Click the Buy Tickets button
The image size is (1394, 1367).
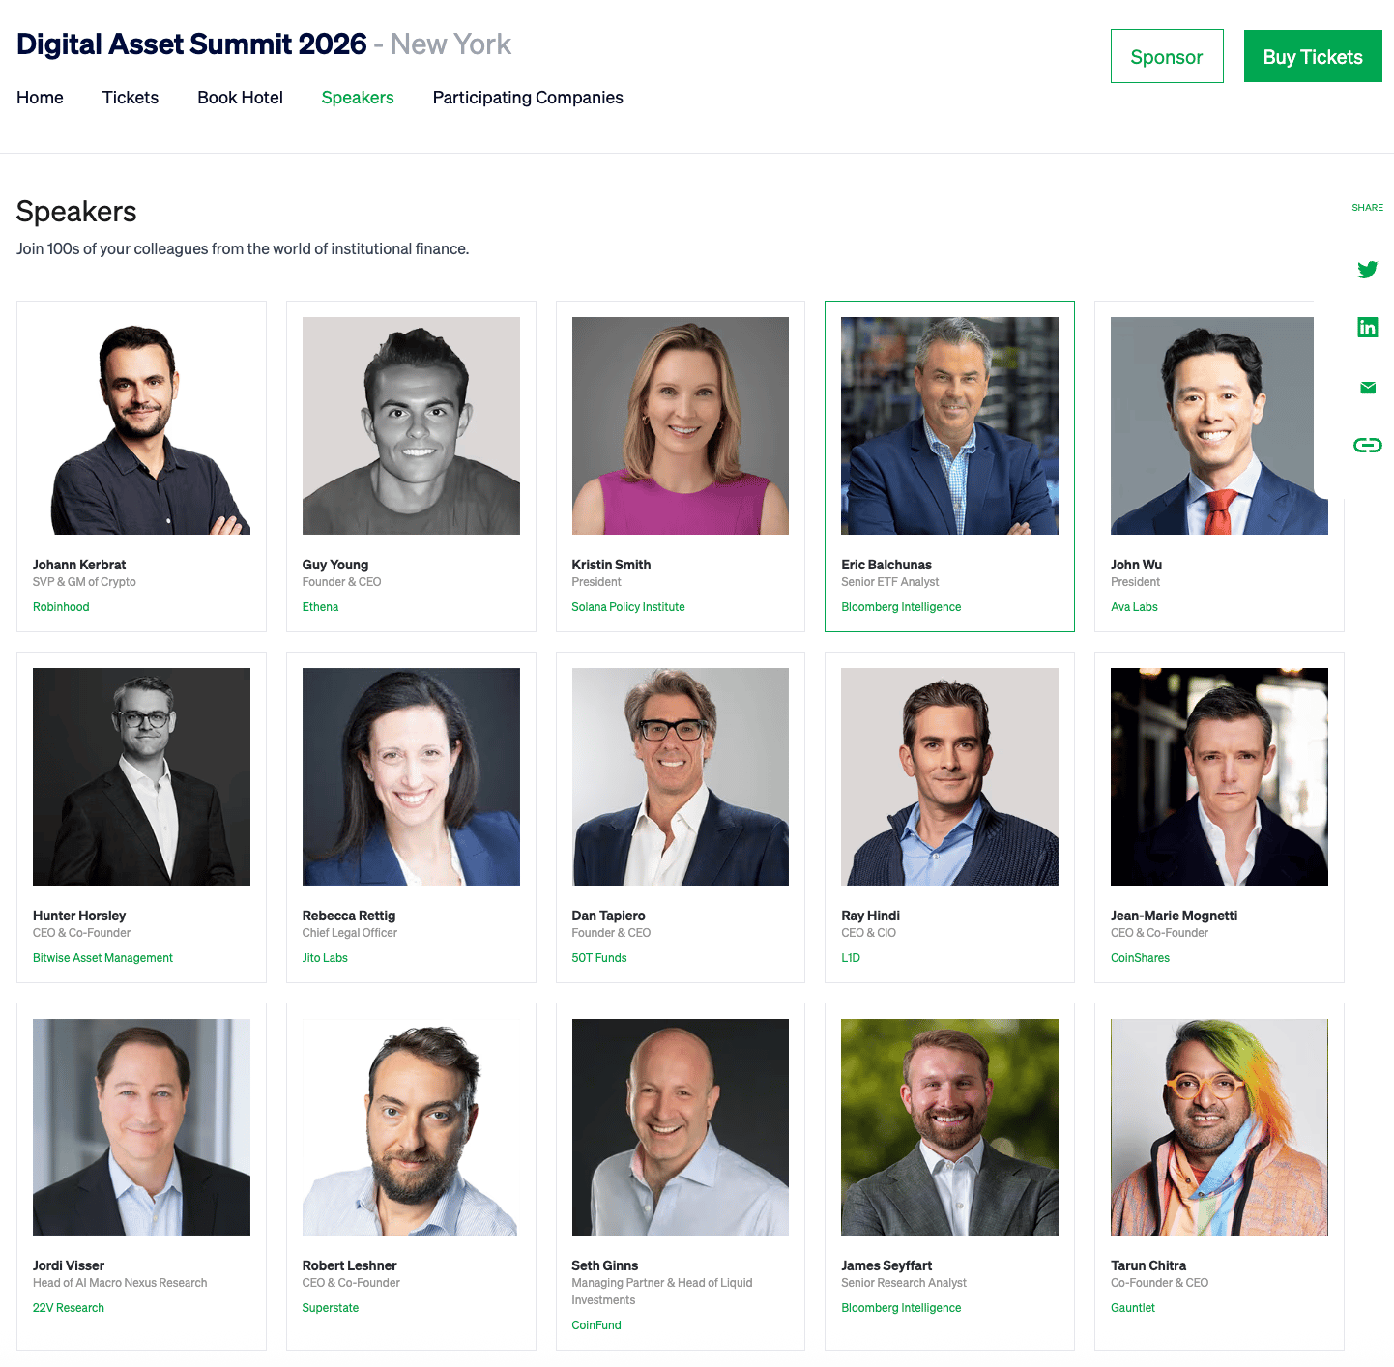pyautogui.click(x=1313, y=56)
